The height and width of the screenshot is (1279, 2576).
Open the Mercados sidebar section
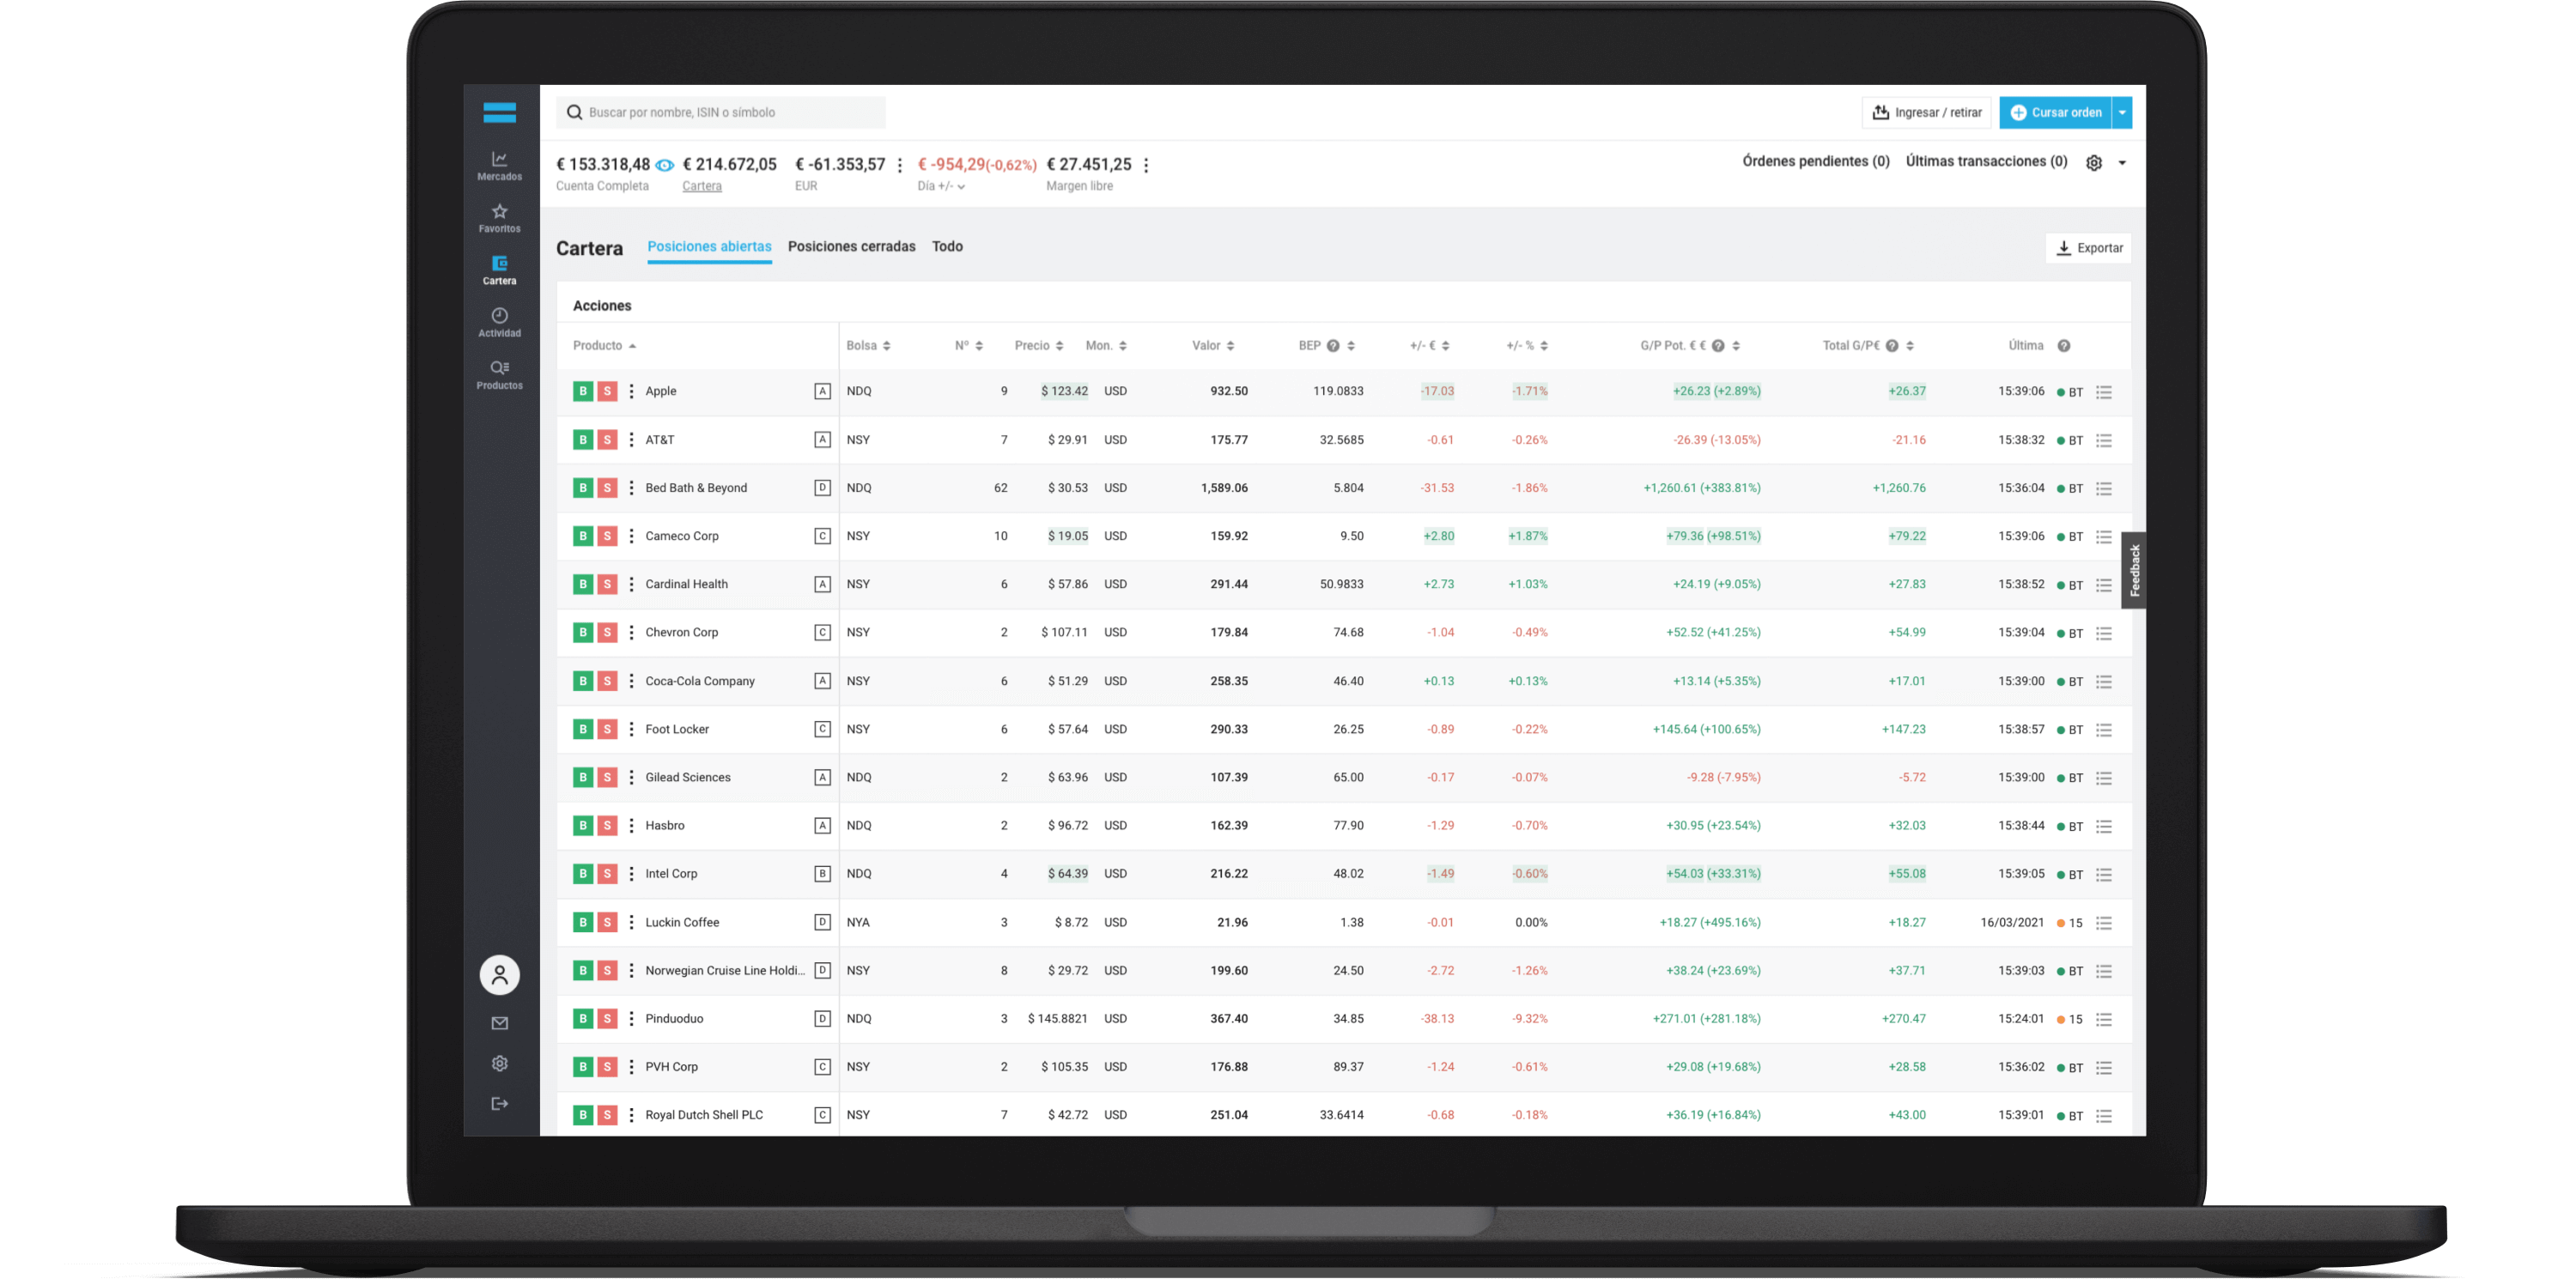pyautogui.click(x=499, y=165)
